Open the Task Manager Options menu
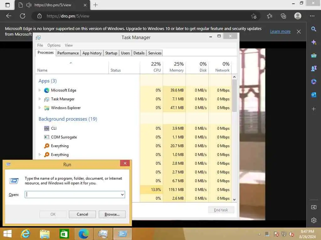The height and width of the screenshot is (240, 321). [x=54, y=45]
